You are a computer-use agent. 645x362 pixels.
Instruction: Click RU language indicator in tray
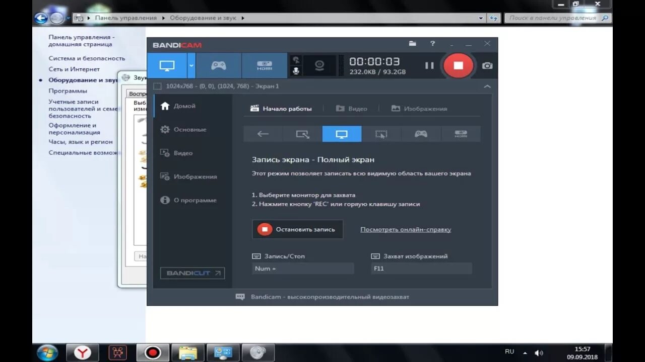(x=509, y=352)
